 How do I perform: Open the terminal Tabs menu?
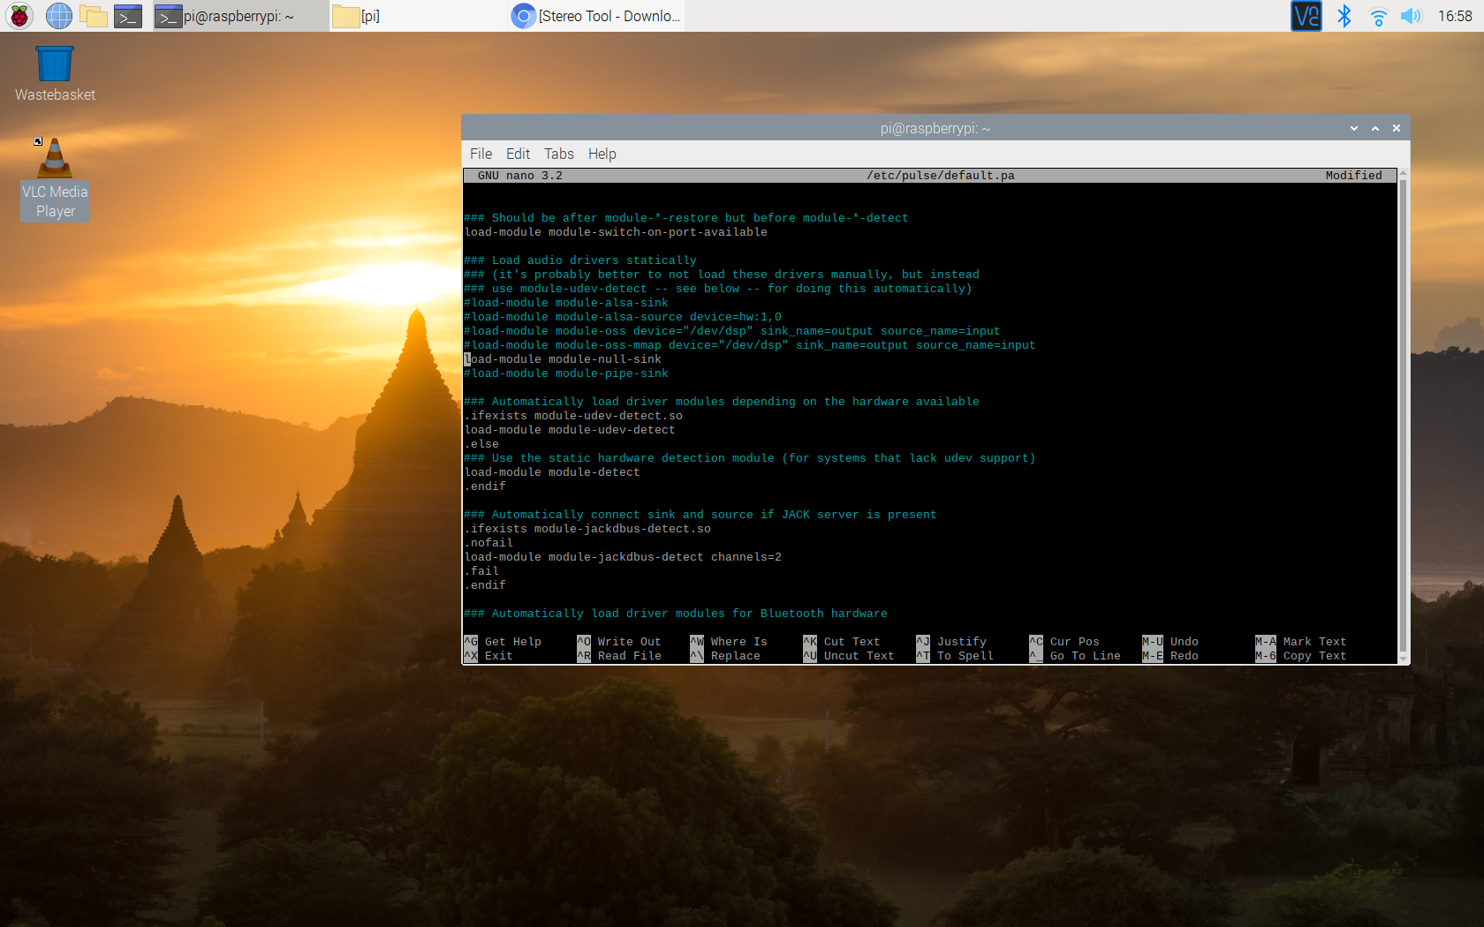coord(558,154)
